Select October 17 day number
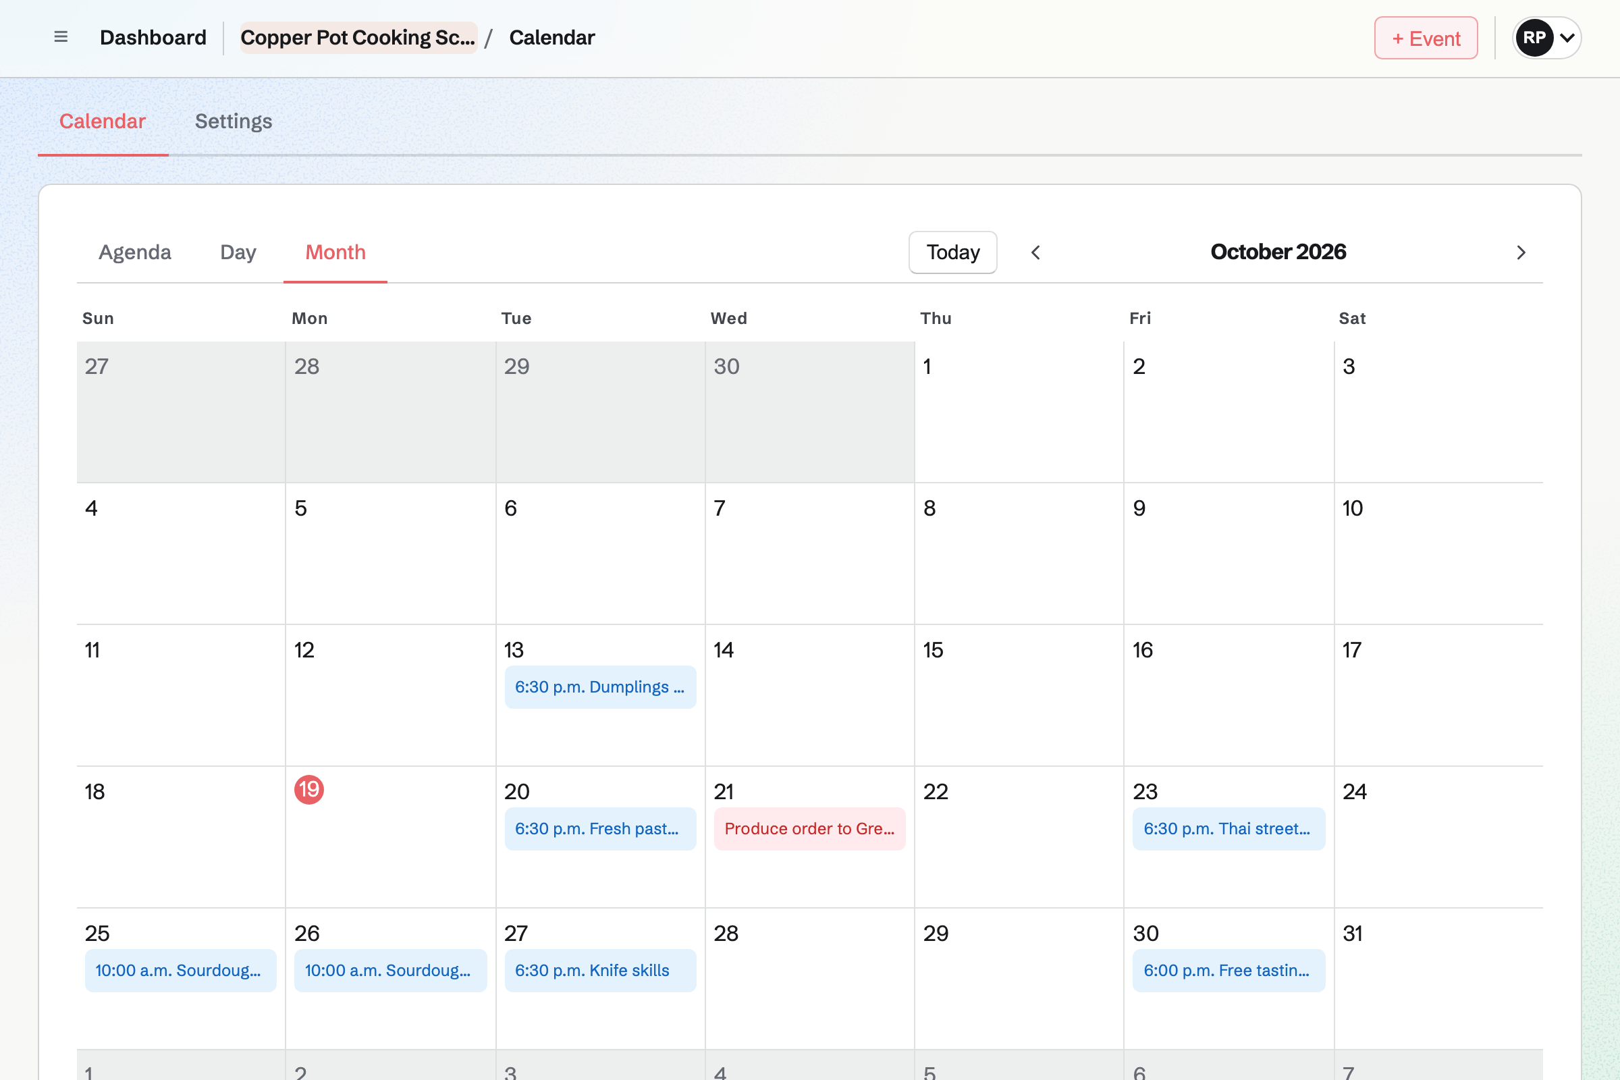 click(x=1351, y=650)
